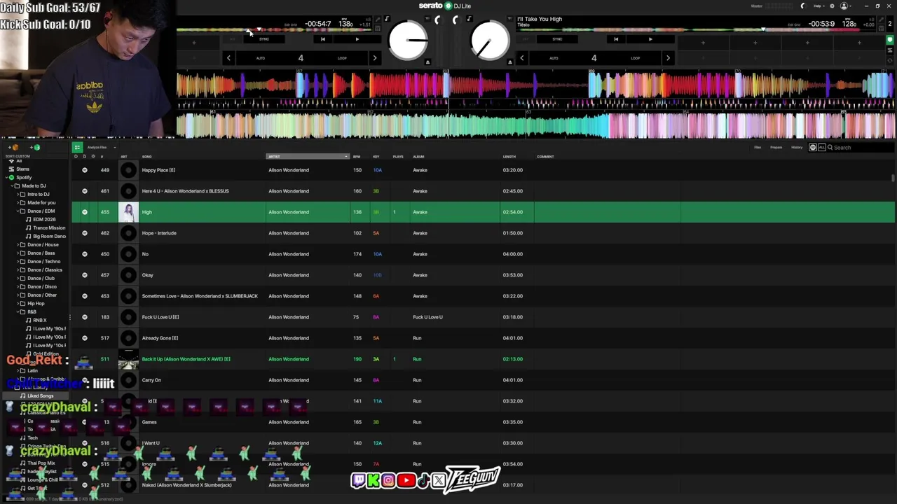Toggle Spotify search filter icon
897x504 pixels.
(x=813, y=148)
